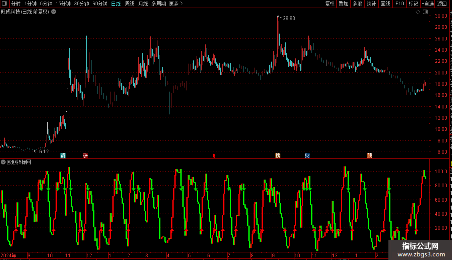Screen dimensions: 452x260
Task: Click the diamond marker icon above price axis
Action: pos(418,12)
